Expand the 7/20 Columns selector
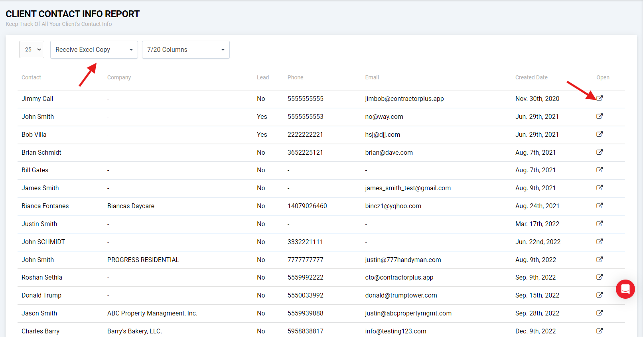 click(185, 49)
